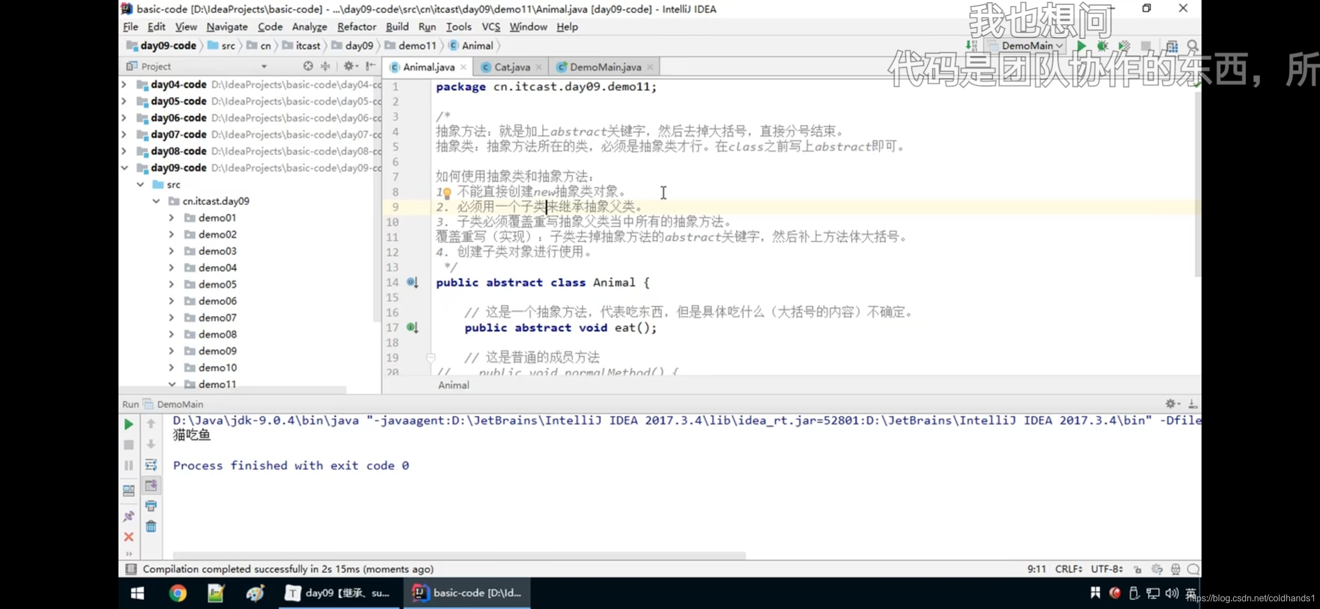Image resolution: width=1320 pixels, height=609 pixels.
Task: Expand the day04-code module
Action: (x=124, y=85)
